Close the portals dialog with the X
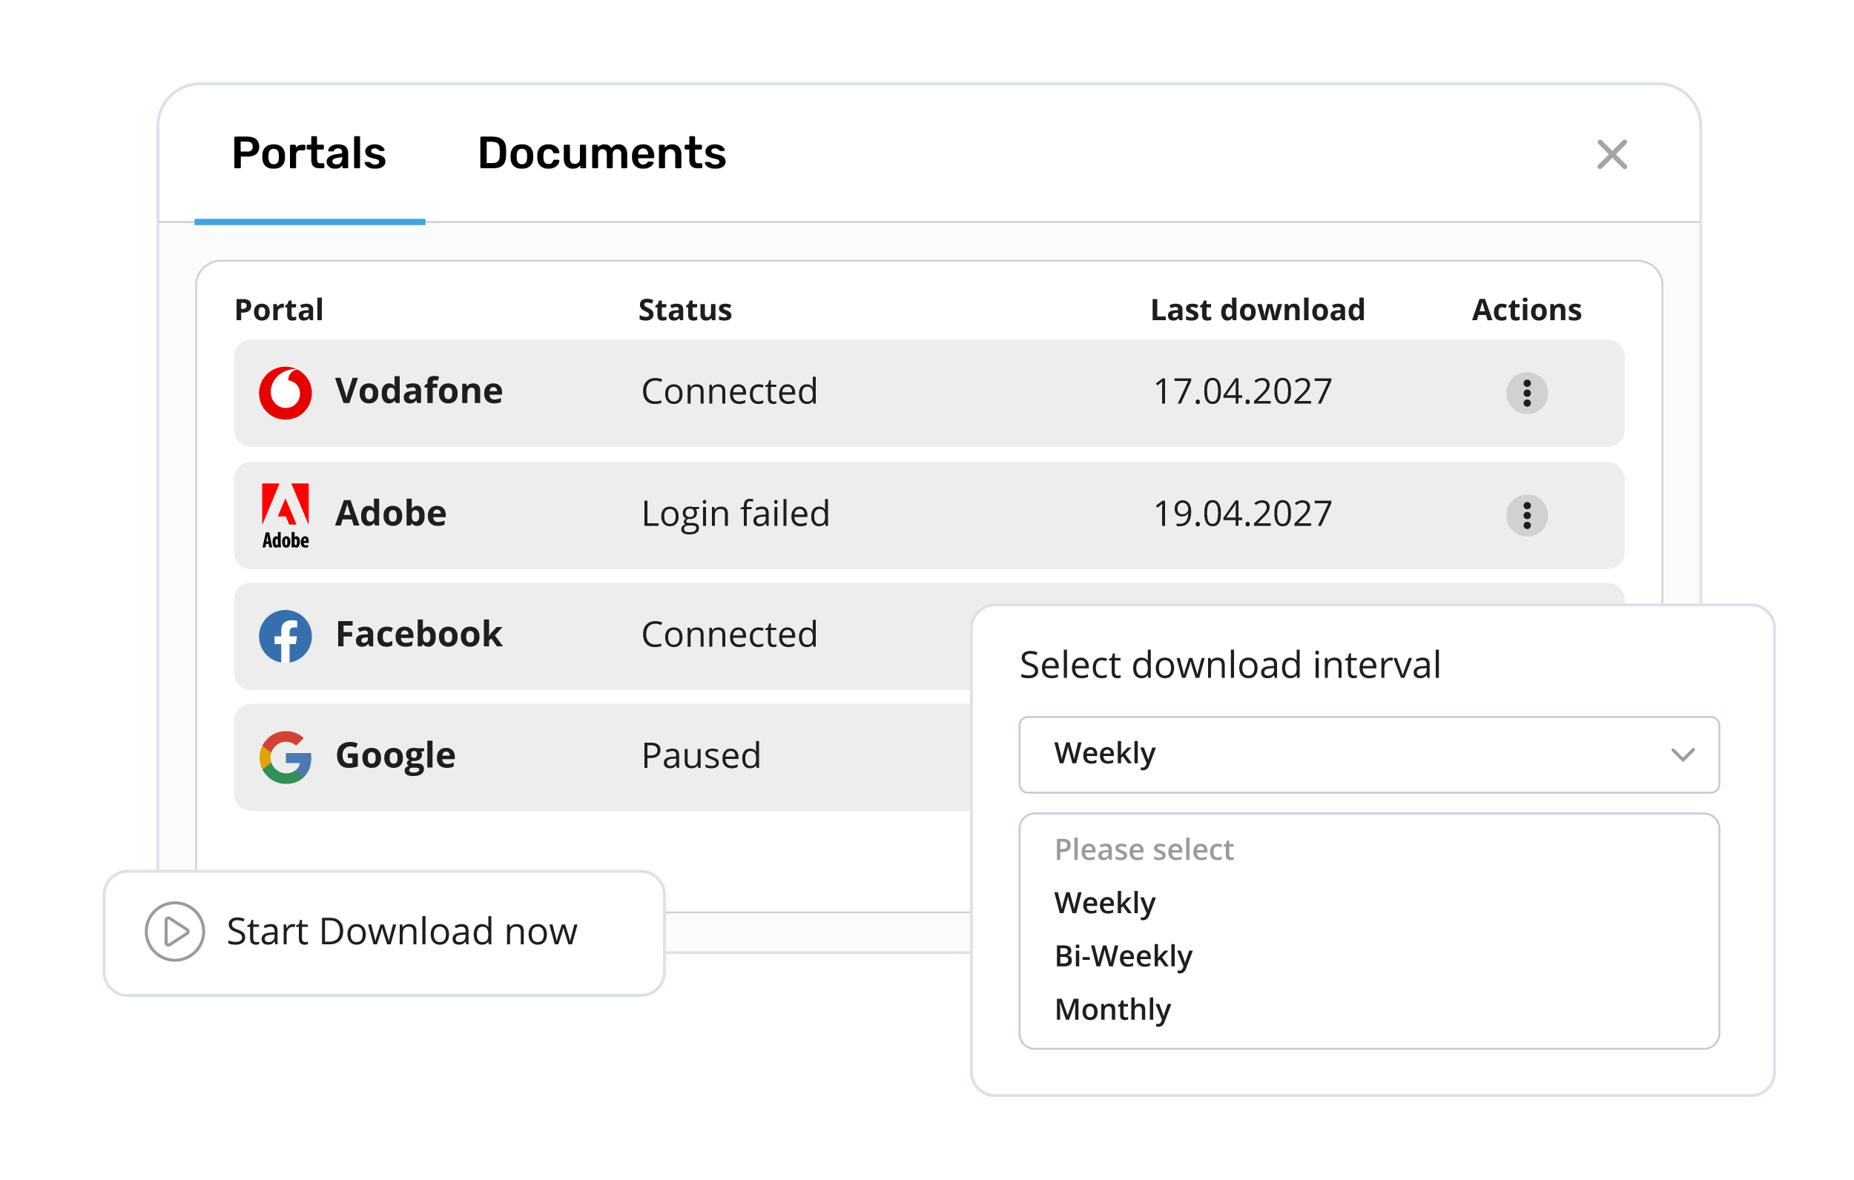The height and width of the screenshot is (1180, 1854). 1611,154
